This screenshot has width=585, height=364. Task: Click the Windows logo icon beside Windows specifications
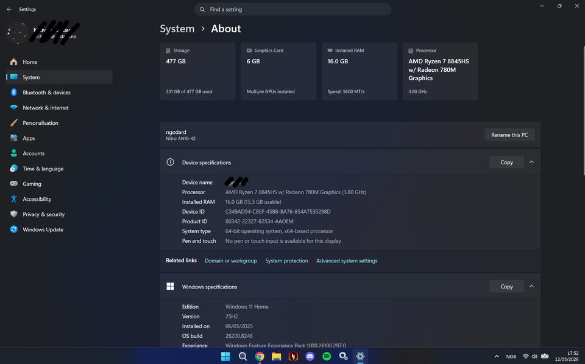(x=170, y=286)
